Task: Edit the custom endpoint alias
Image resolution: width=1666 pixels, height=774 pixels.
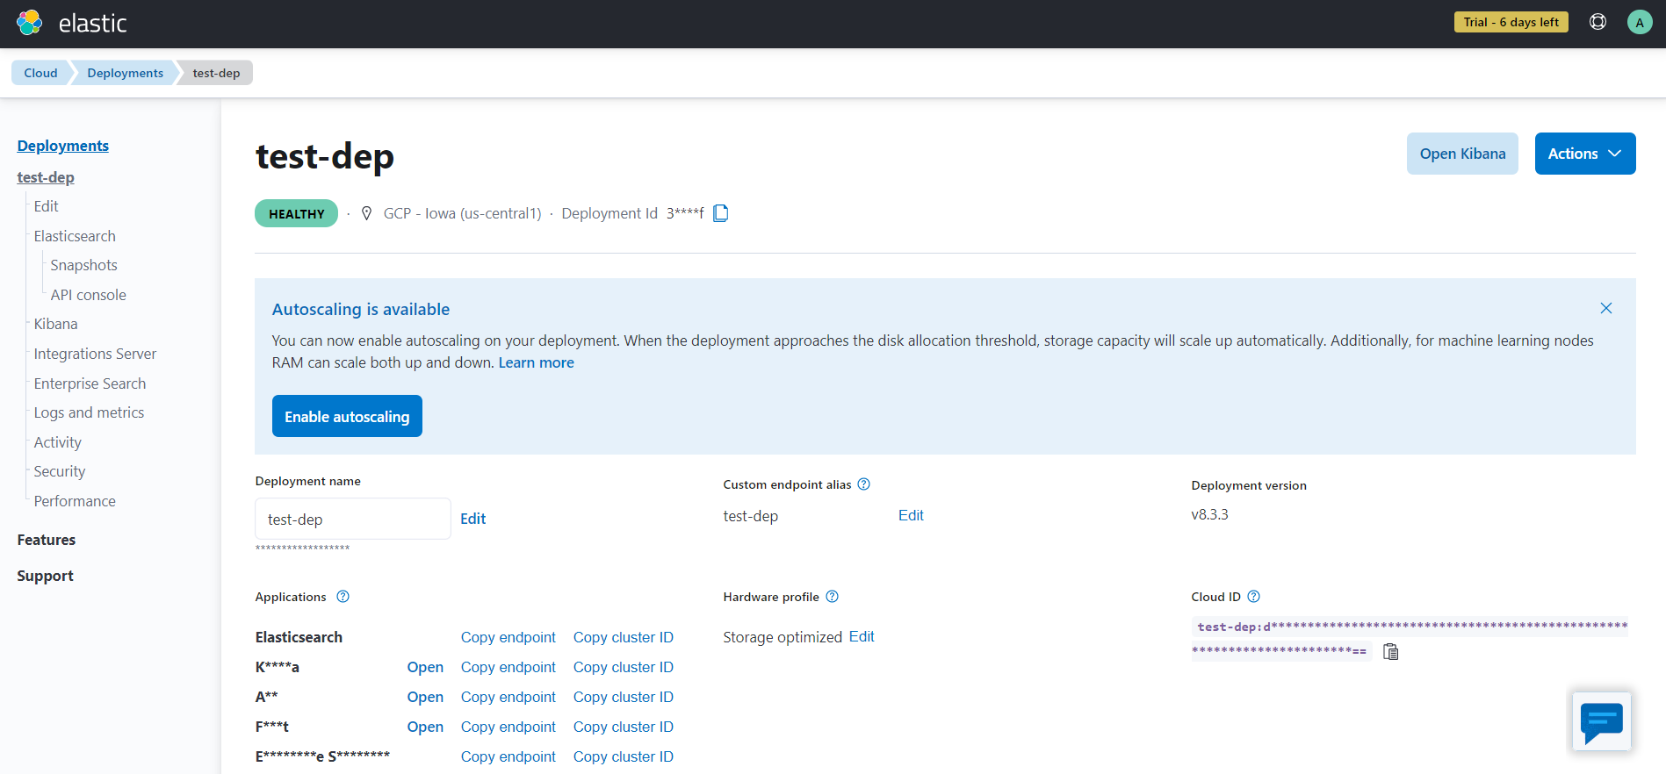Action: (x=911, y=516)
